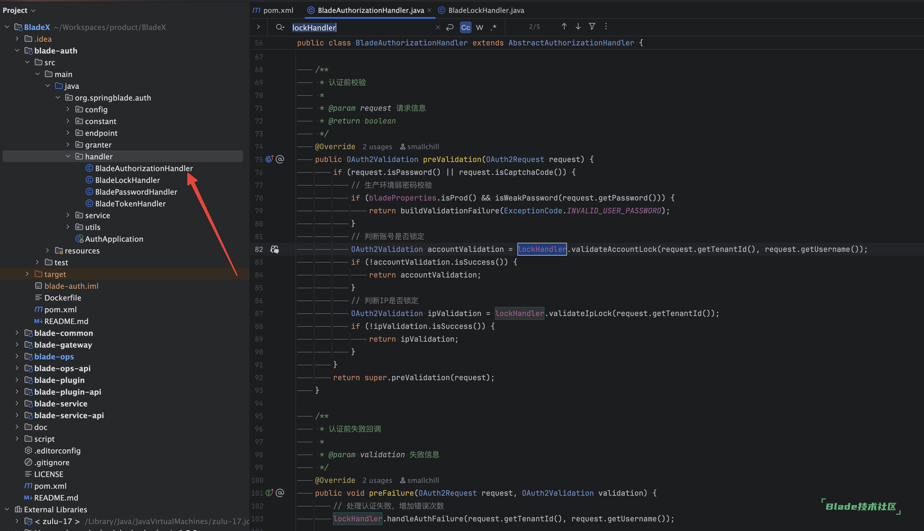Collapse the BladeX root project node
The width and height of the screenshot is (924, 531).
click(x=7, y=27)
